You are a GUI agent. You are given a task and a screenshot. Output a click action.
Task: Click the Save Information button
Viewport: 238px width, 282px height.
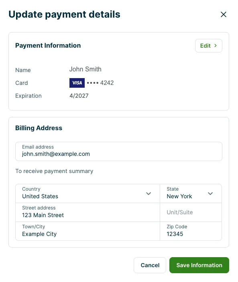click(199, 265)
